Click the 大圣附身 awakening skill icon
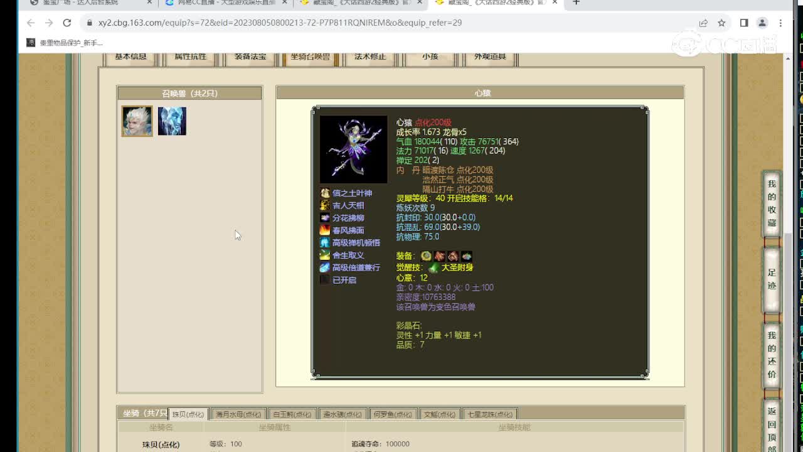Image resolution: width=803 pixels, height=452 pixels. [x=433, y=268]
